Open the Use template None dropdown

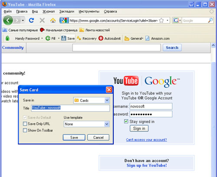click(87, 124)
